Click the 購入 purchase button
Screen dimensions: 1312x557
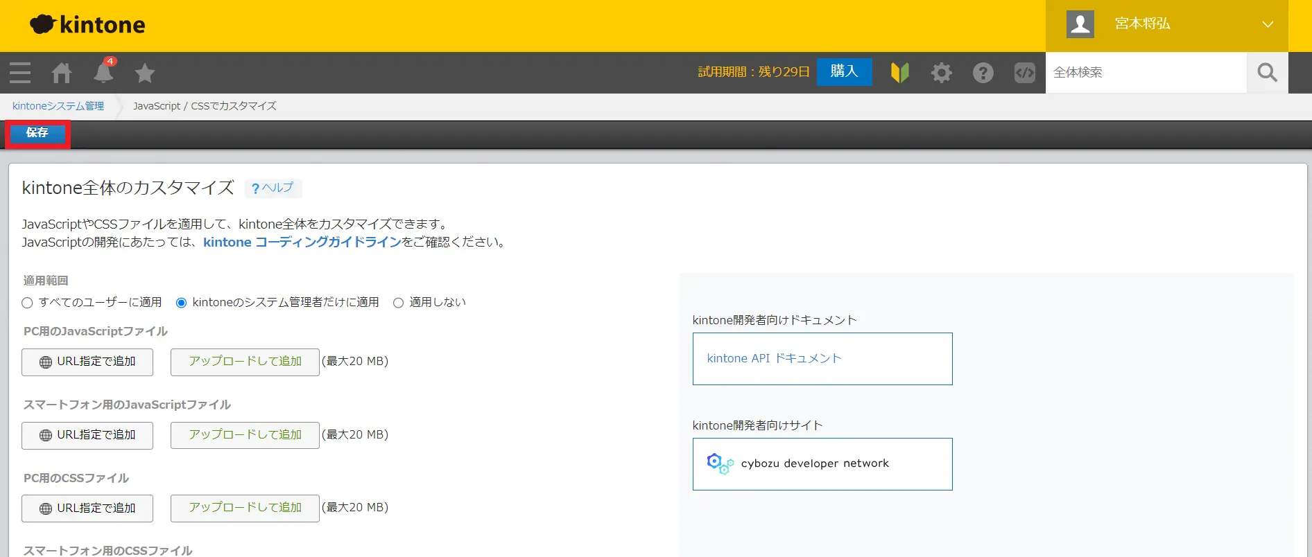click(x=844, y=71)
